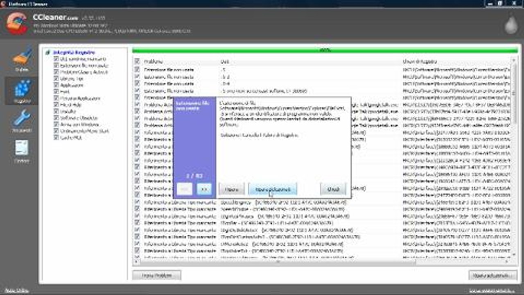Screen dimensions: 524x295
Task: Click the CCleaner logo in the header
Action: tap(17, 23)
